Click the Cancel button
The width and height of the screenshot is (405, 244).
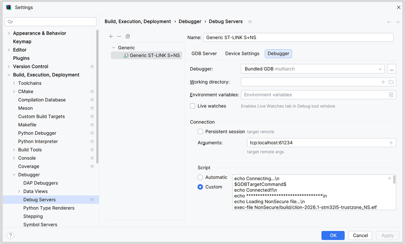tap(360, 235)
